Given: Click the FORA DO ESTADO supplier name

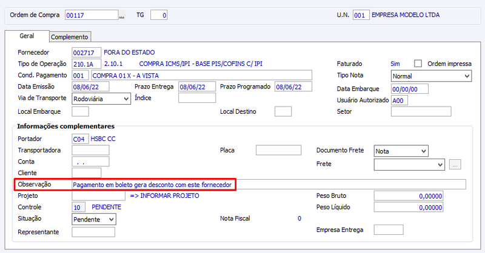Looking at the screenshot, I should 129,53.
